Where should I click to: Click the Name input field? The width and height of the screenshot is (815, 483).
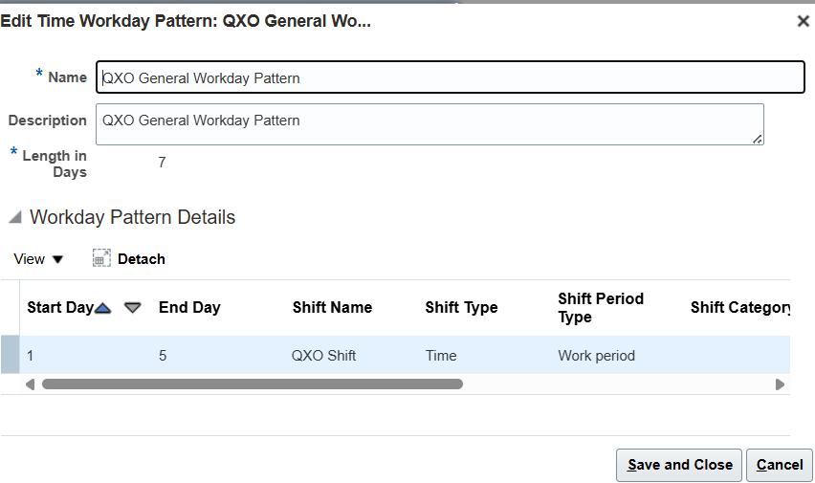[451, 77]
